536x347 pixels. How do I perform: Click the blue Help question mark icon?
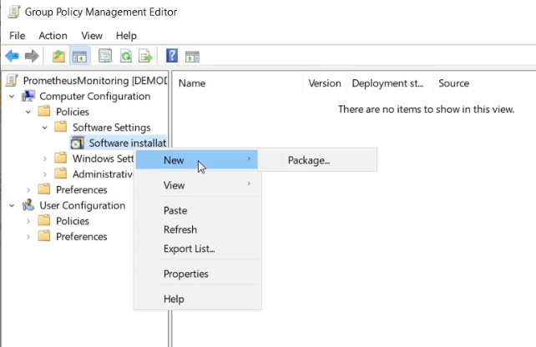coord(172,57)
